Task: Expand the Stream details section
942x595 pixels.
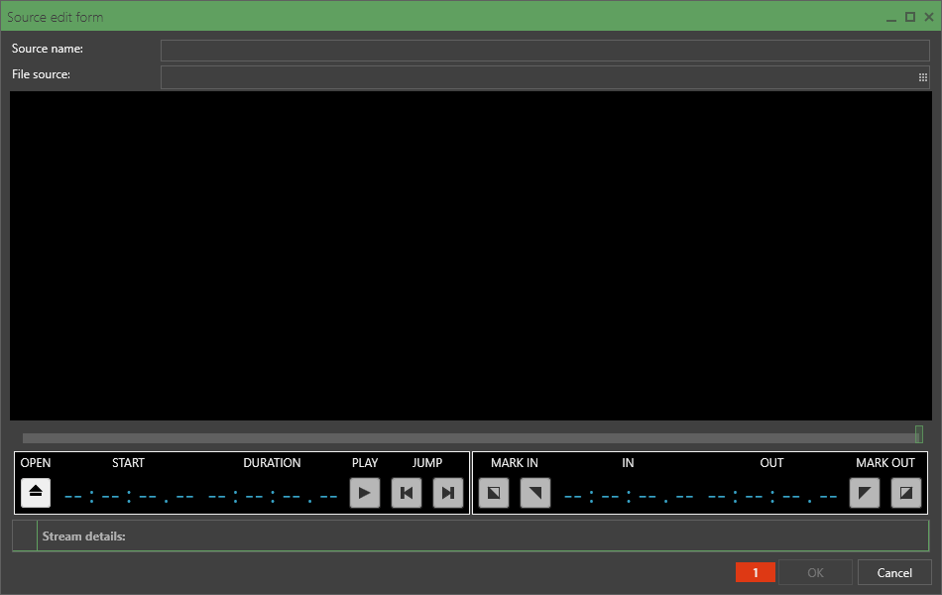Action: (25, 536)
